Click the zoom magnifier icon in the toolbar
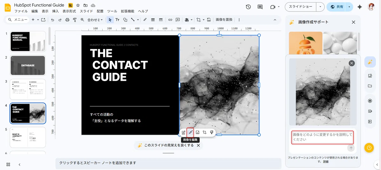This screenshot has width=381, height=170. (x=82, y=20)
